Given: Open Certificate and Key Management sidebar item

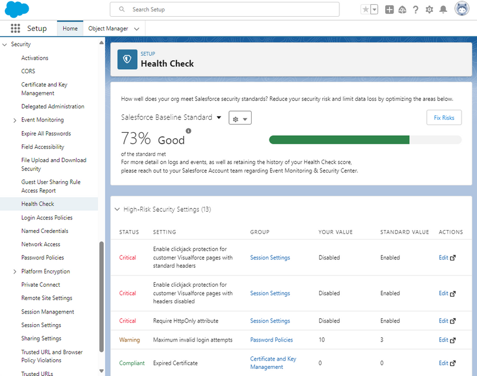Looking at the screenshot, I should tap(44, 89).
